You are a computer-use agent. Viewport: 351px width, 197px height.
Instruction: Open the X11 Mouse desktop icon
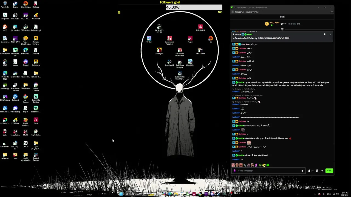point(36,16)
